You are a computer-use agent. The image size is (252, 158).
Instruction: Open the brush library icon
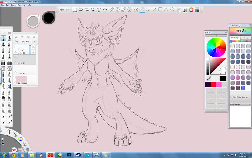[9, 32]
